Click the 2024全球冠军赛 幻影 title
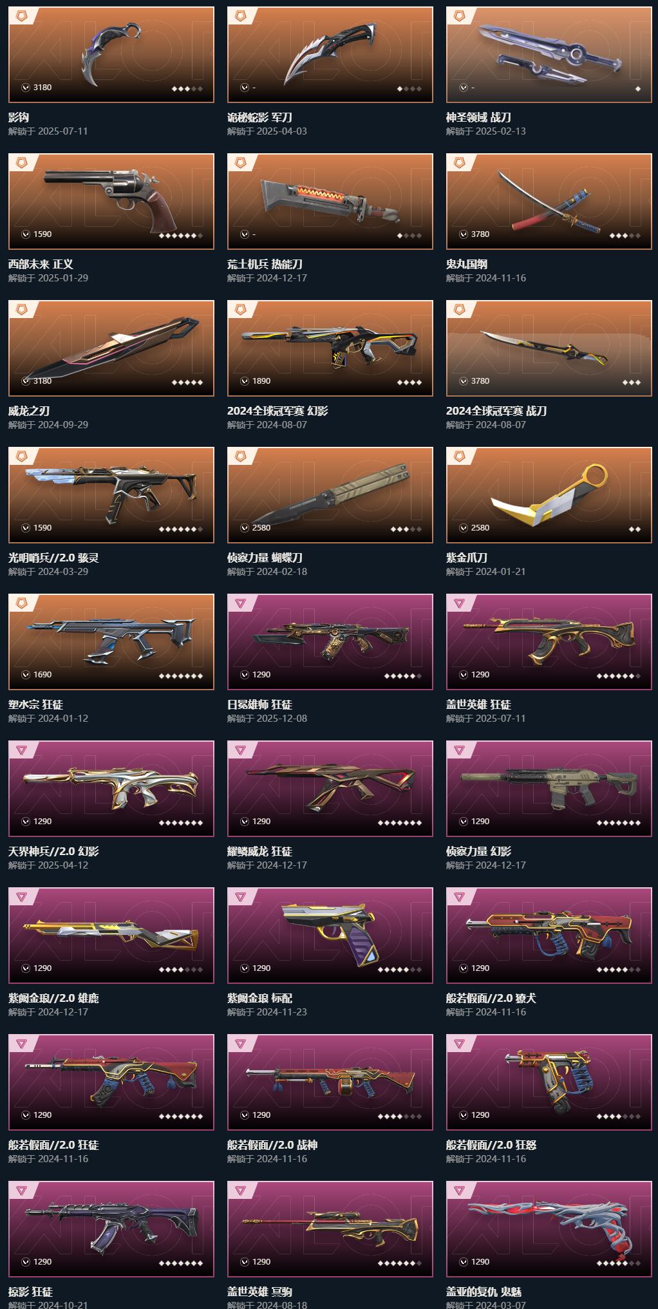Image resolution: width=658 pixels, height=1309 pixels. coord(277,411)
